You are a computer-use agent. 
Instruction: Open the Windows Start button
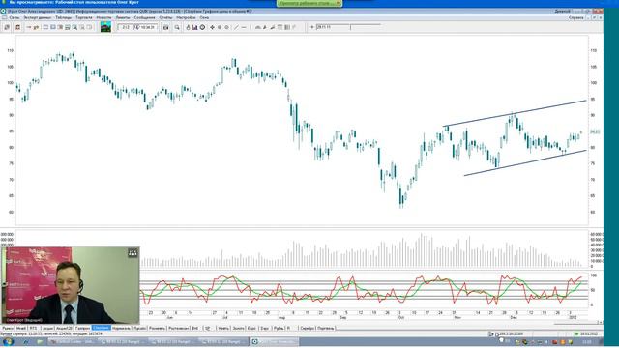[x=8, y=341]
